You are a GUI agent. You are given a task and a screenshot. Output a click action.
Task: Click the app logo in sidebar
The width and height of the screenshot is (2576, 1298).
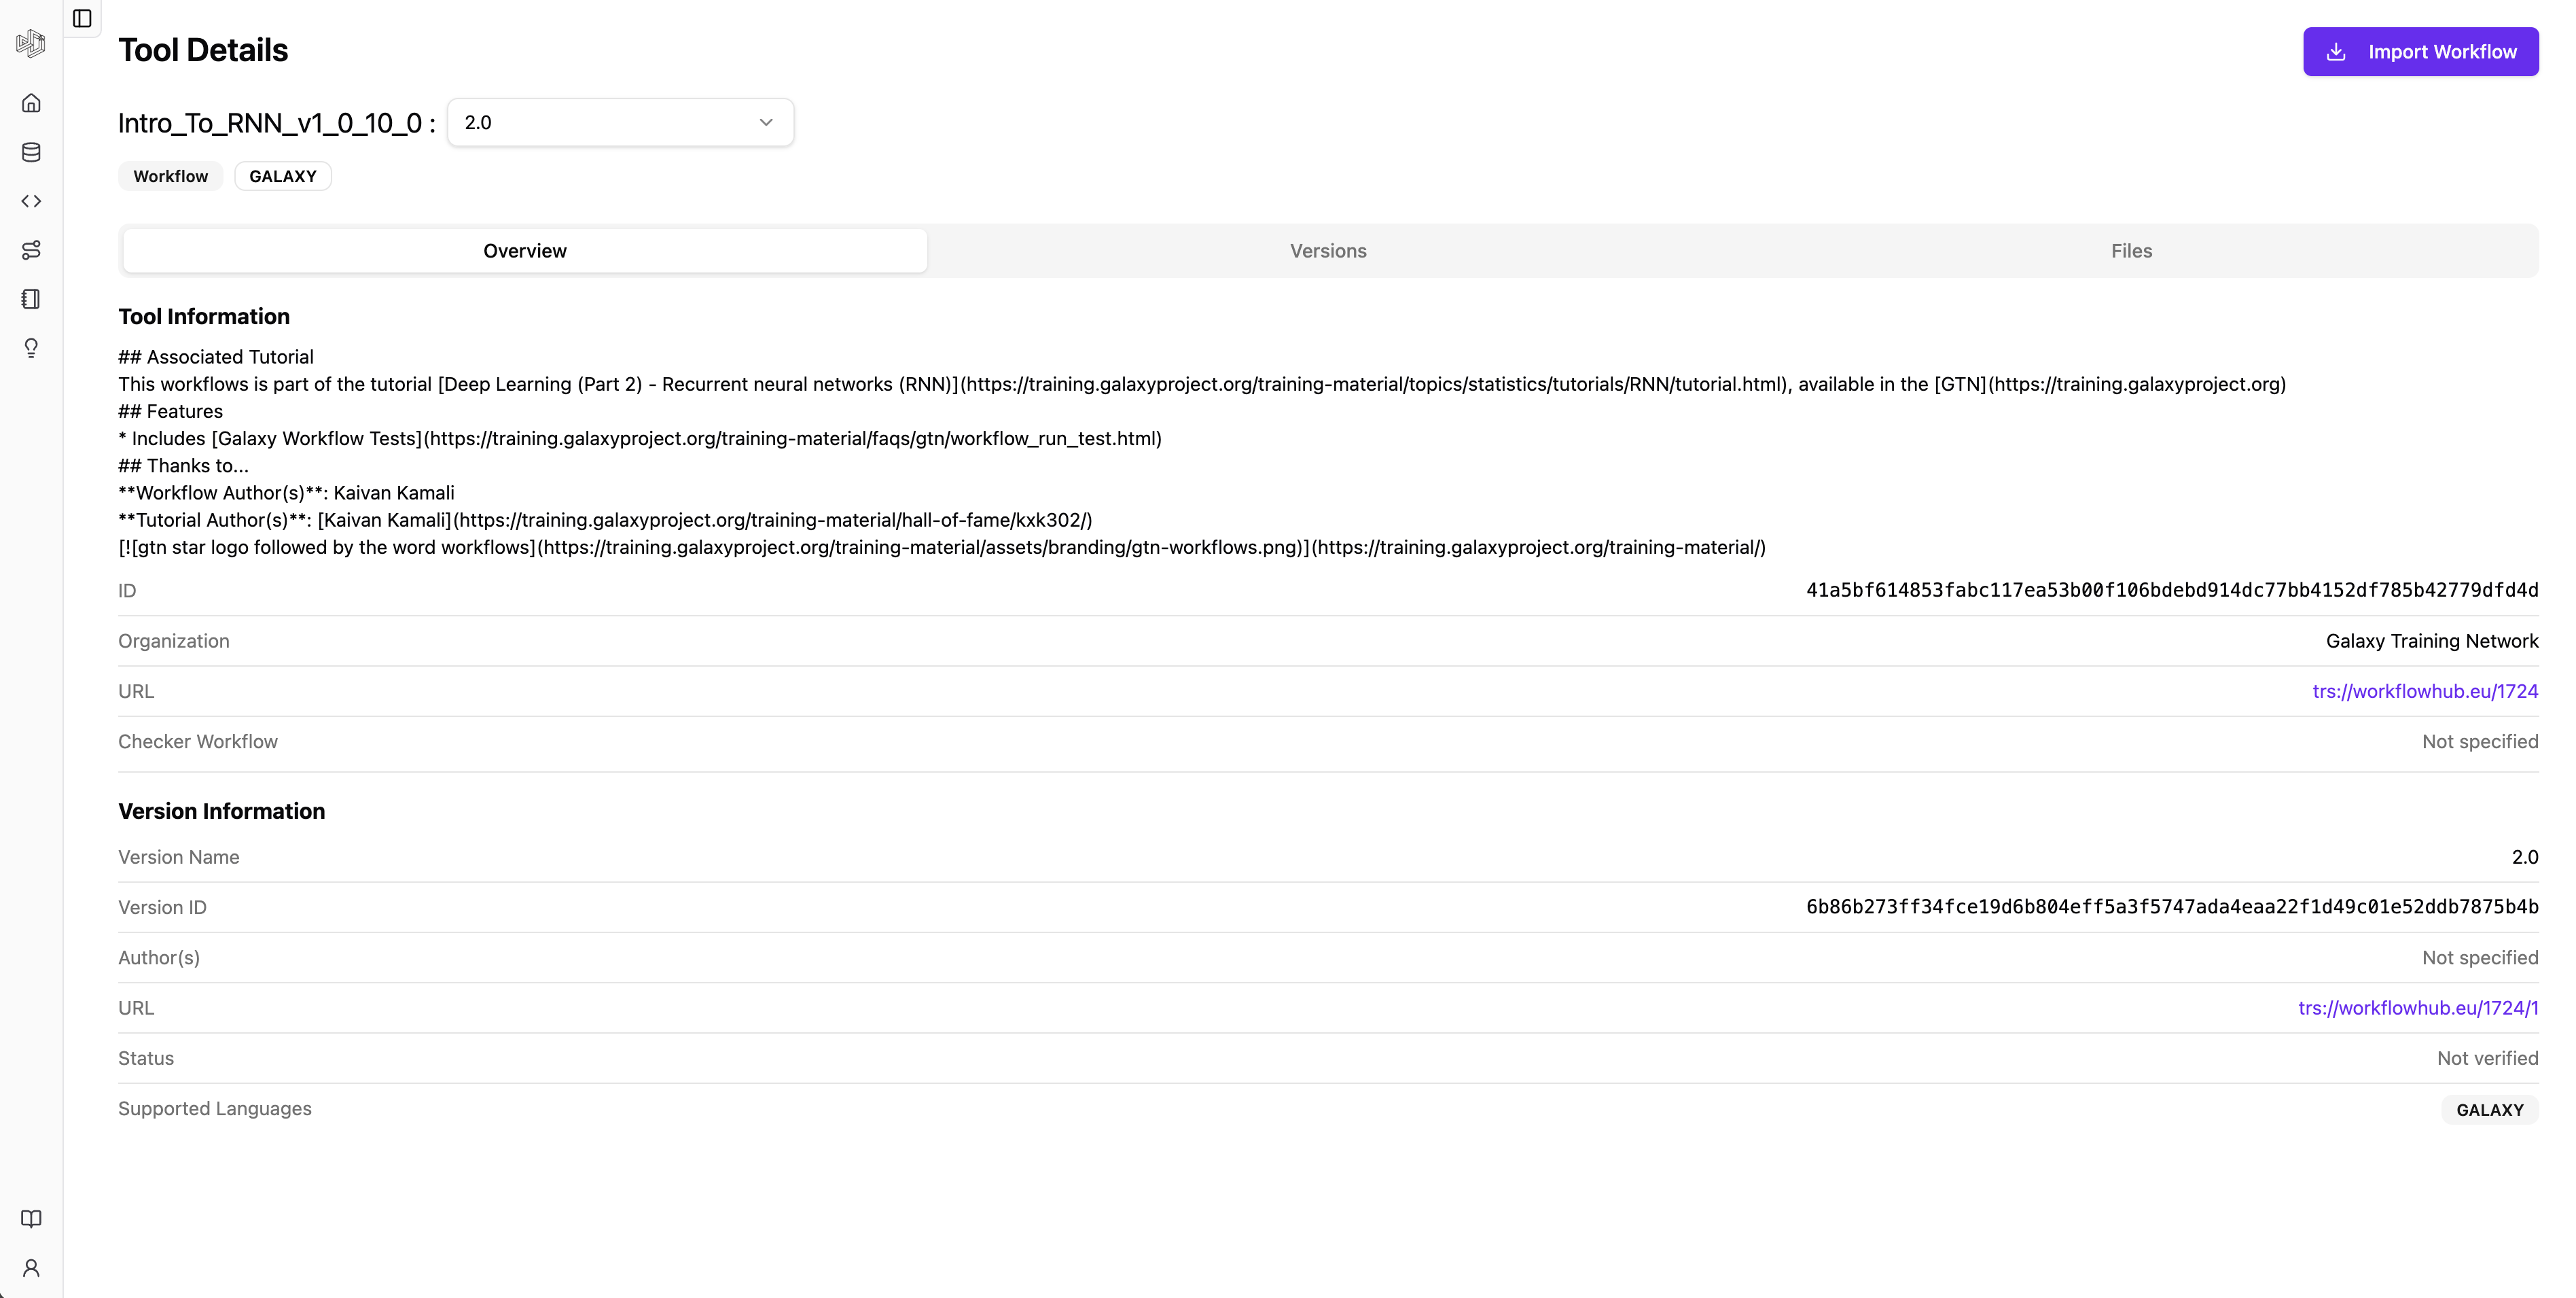(31, 43)
